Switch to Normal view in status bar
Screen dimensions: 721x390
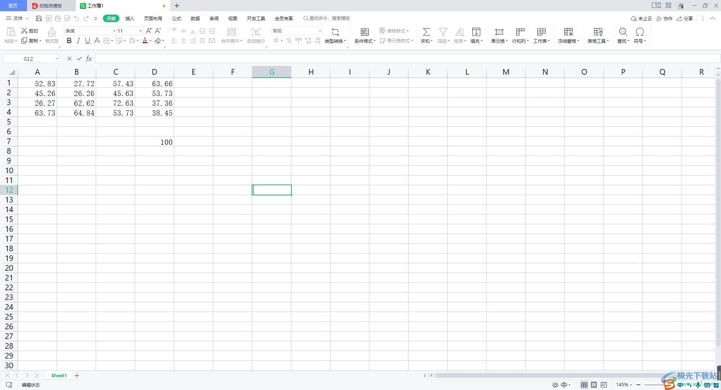[x=584, y=385]
